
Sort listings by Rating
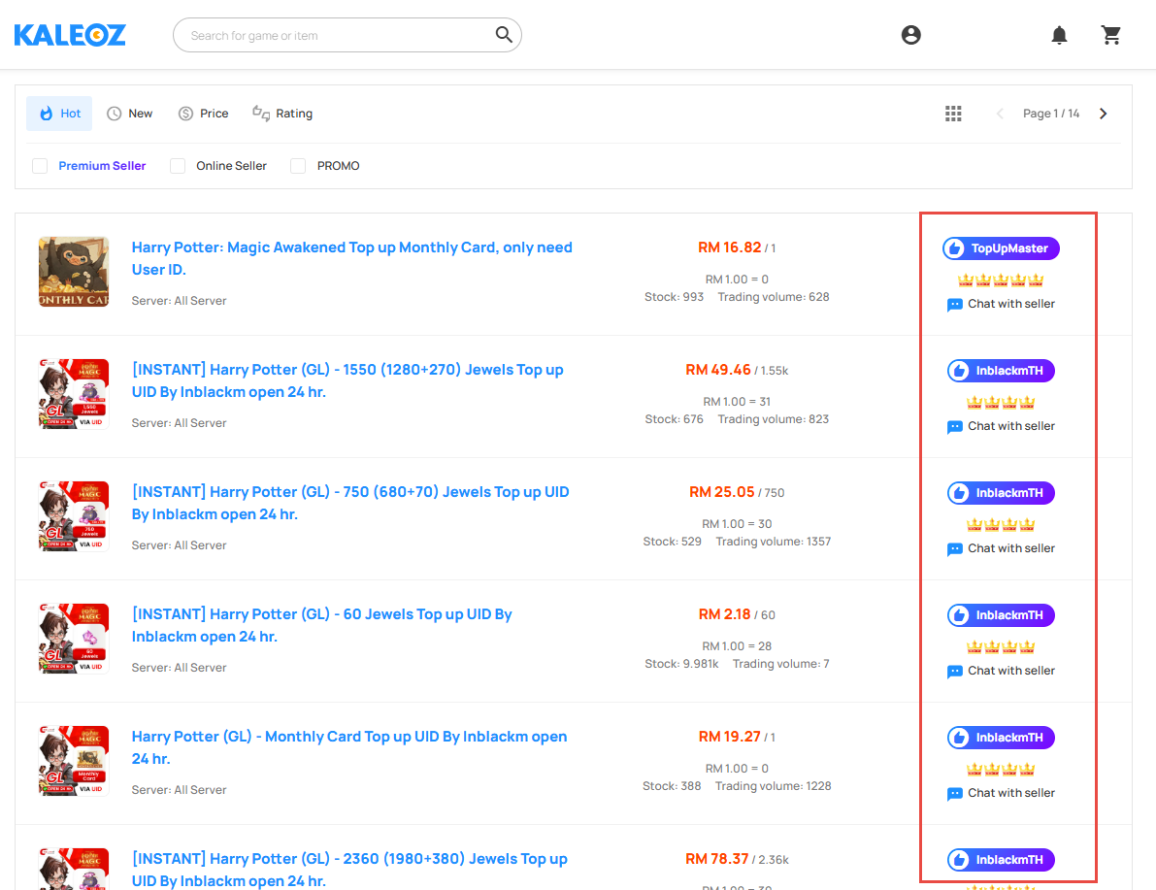pos(282,114)
